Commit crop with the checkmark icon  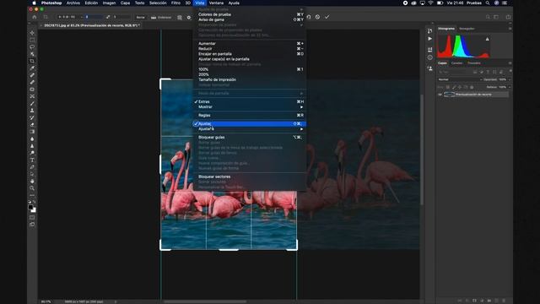click(327, 17)
